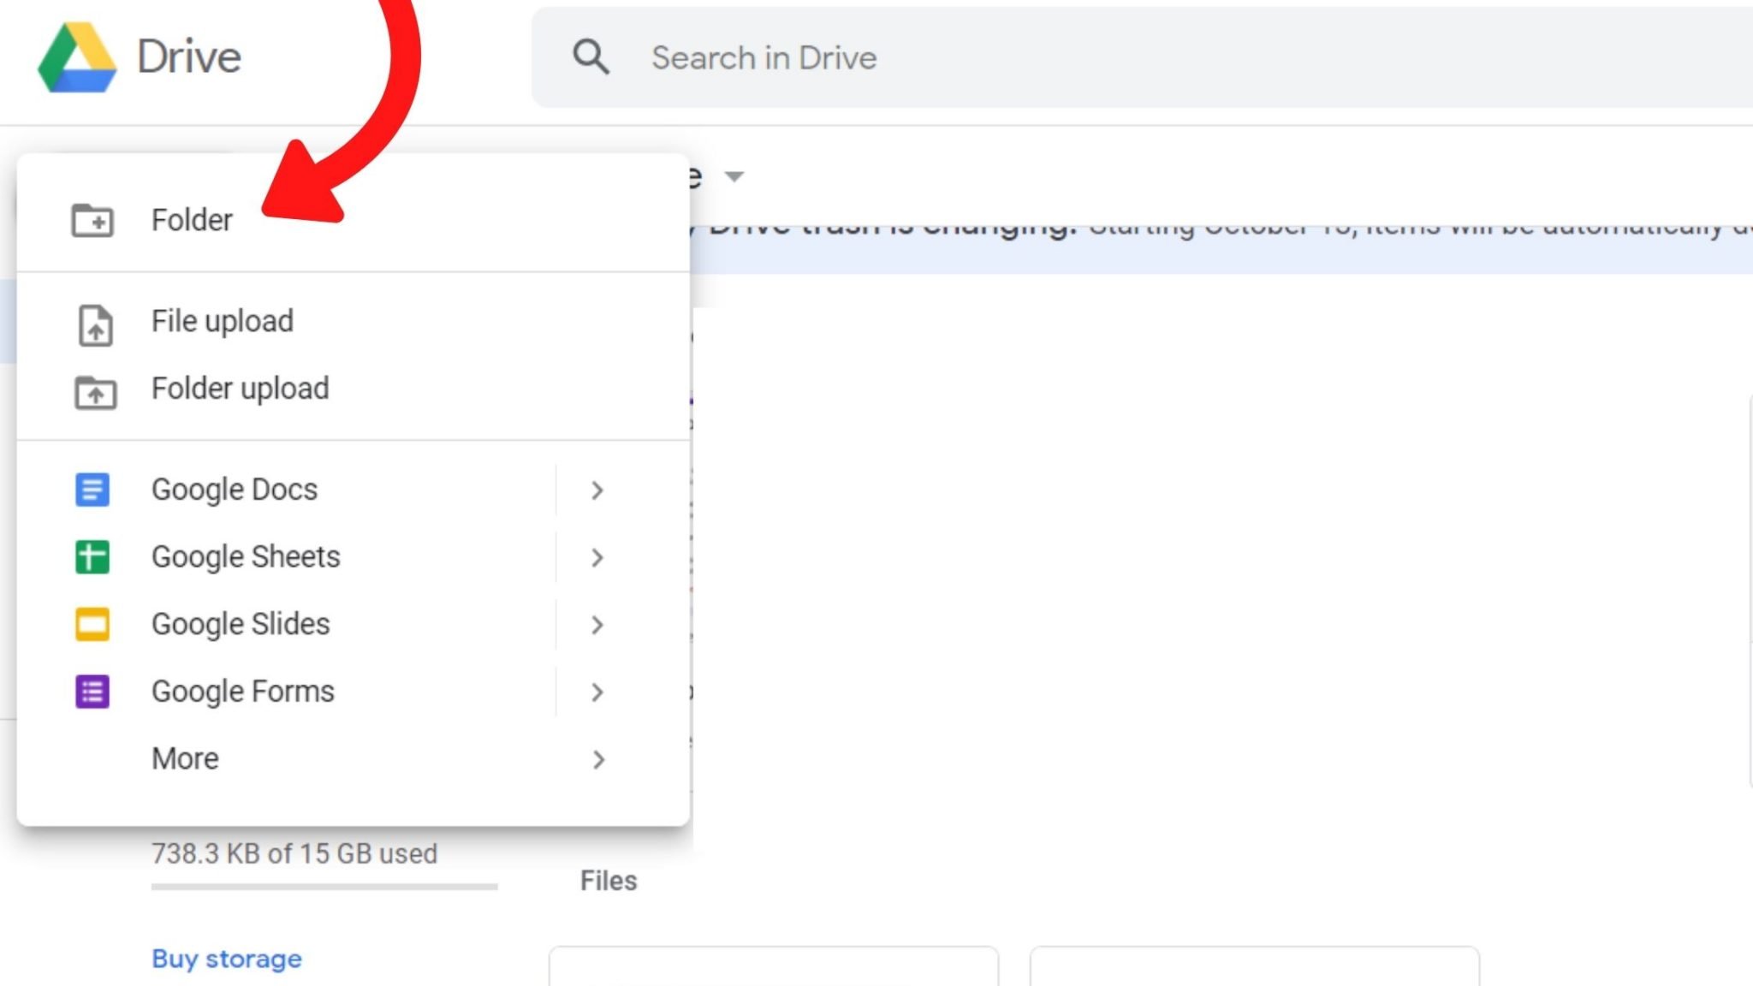Create a new Google Forms form
The image size is (1753, 986).
(286, 692)
